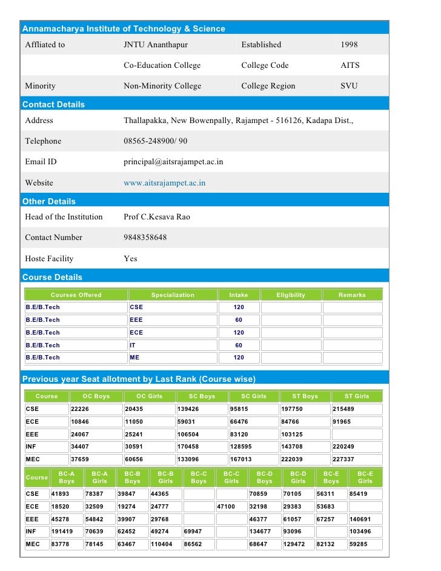Select INF BC-A Boys rank 191419
441x571 pixels.
coord(62,532)
